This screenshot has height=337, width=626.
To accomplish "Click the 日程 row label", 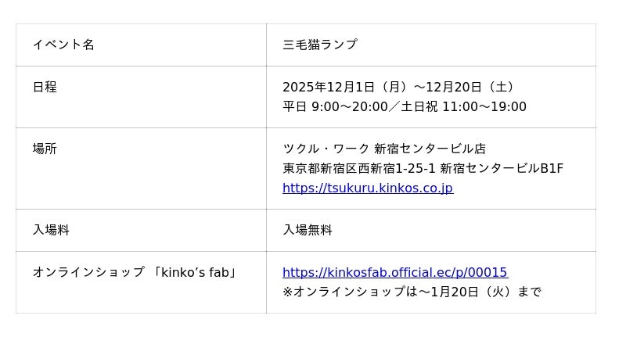I will coord(45,87).
